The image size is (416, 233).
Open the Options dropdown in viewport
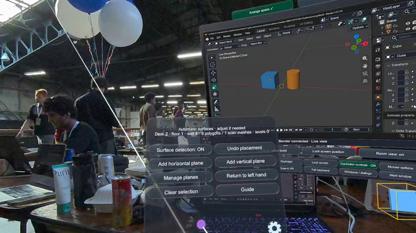[360, 27]
